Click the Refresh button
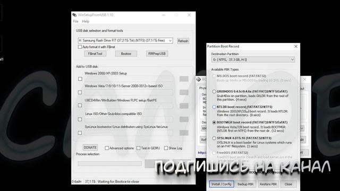 click(183, 41)
